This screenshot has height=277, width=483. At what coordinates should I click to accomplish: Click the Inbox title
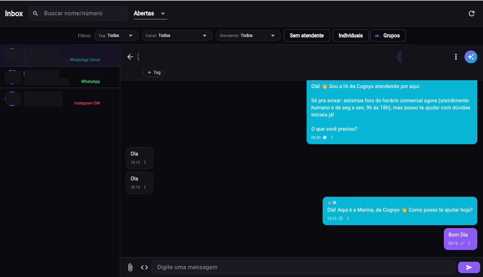[14, 13]
